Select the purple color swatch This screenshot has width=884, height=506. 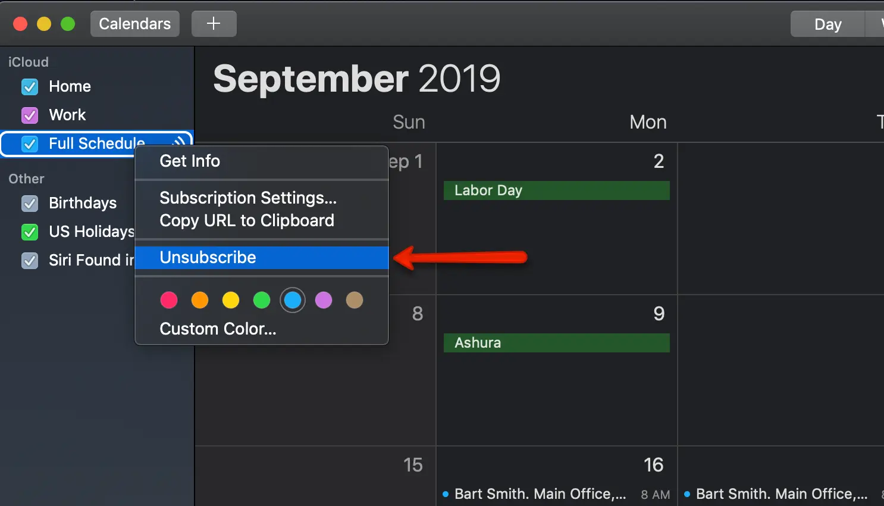click(x=324, y=300)
